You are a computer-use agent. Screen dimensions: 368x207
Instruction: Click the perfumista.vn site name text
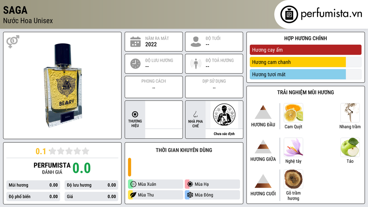click(x=332, y=14)
